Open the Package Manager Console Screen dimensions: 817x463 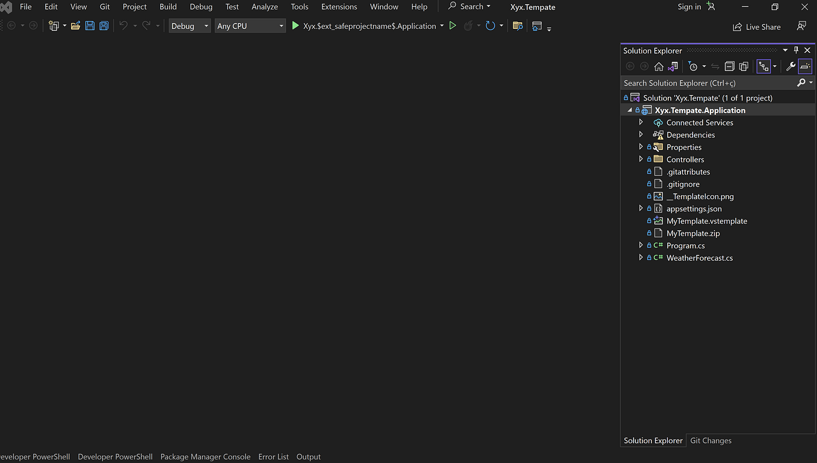pyautogui.click(x=205, y=456)
